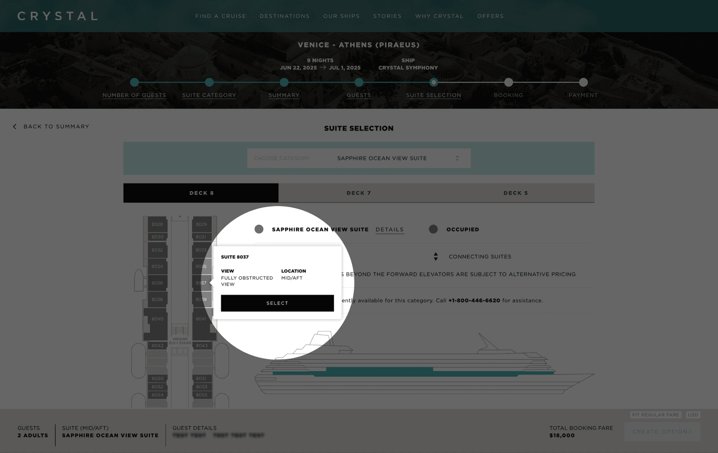Select suite 8055 on deck plan
This screenshot has height=453, width=718.
202,395
